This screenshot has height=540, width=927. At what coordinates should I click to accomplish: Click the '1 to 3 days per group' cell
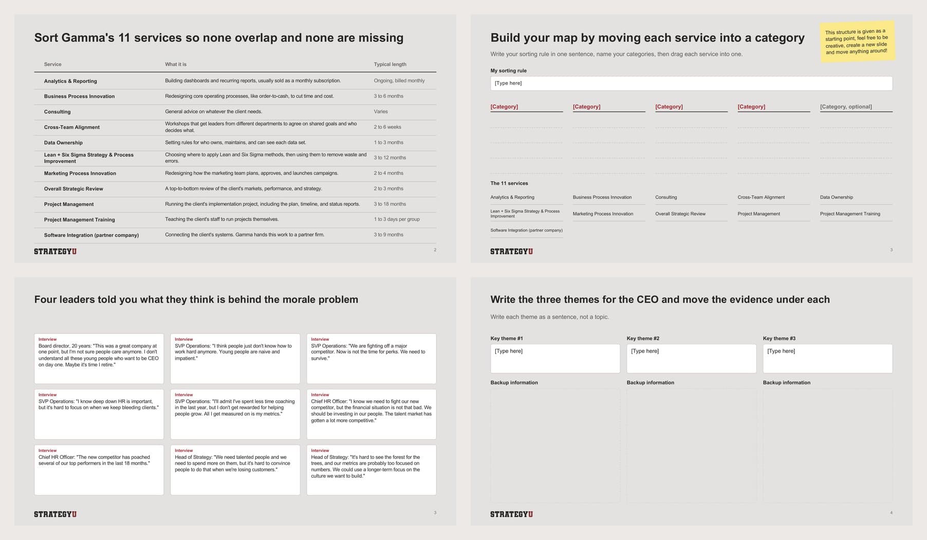point(397,219)
